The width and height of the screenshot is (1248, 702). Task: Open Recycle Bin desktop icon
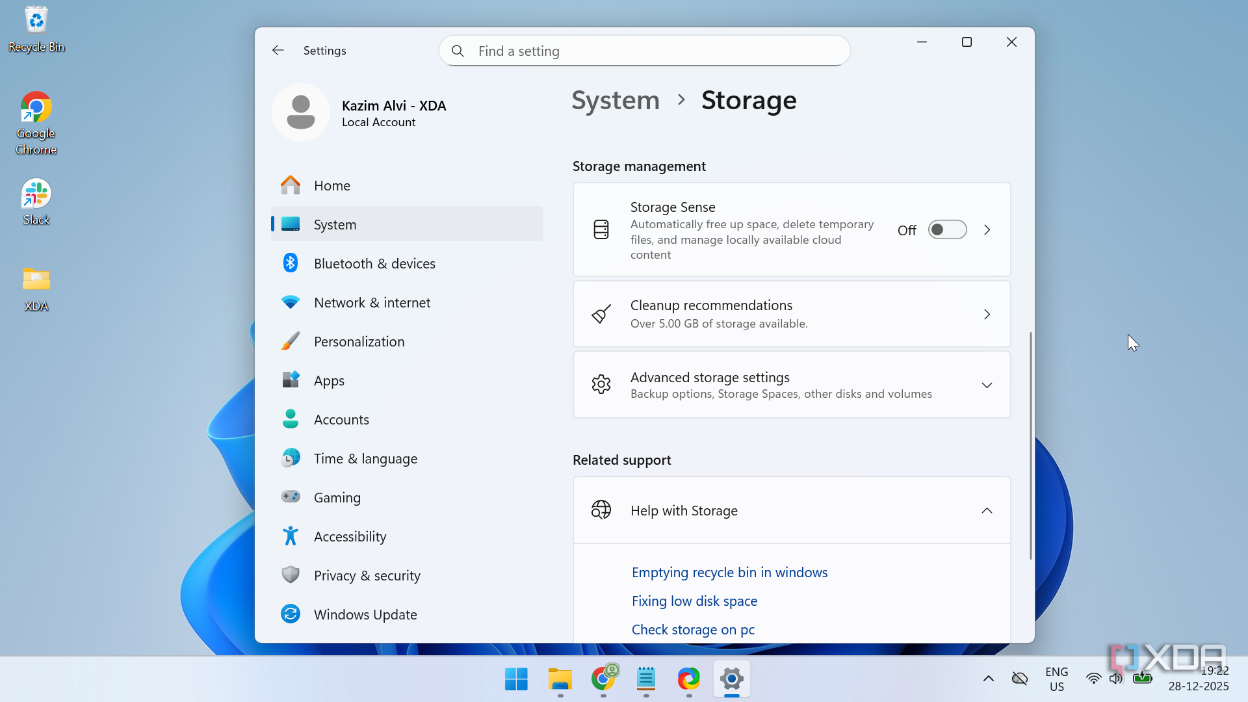click(36, 29)
